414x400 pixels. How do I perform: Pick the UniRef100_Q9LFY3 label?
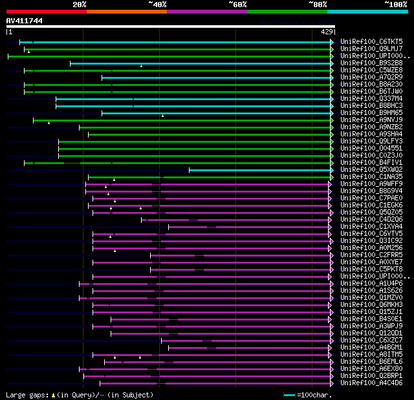pyautogui.click(x=371, y=142)
